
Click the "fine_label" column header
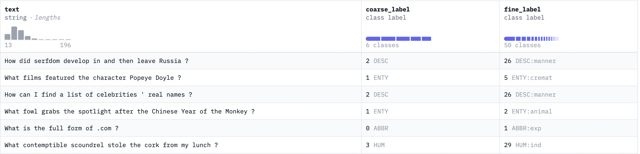click(x=522, y=9)
